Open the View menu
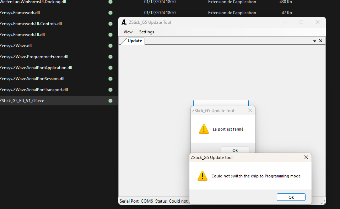This screenshot has width=340, height=209. (128, 32)
